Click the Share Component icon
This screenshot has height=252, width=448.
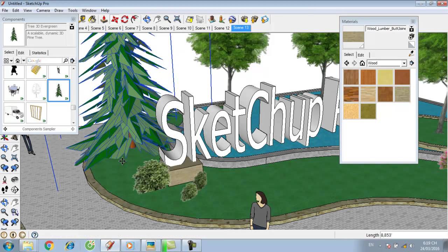coord(265,19)
